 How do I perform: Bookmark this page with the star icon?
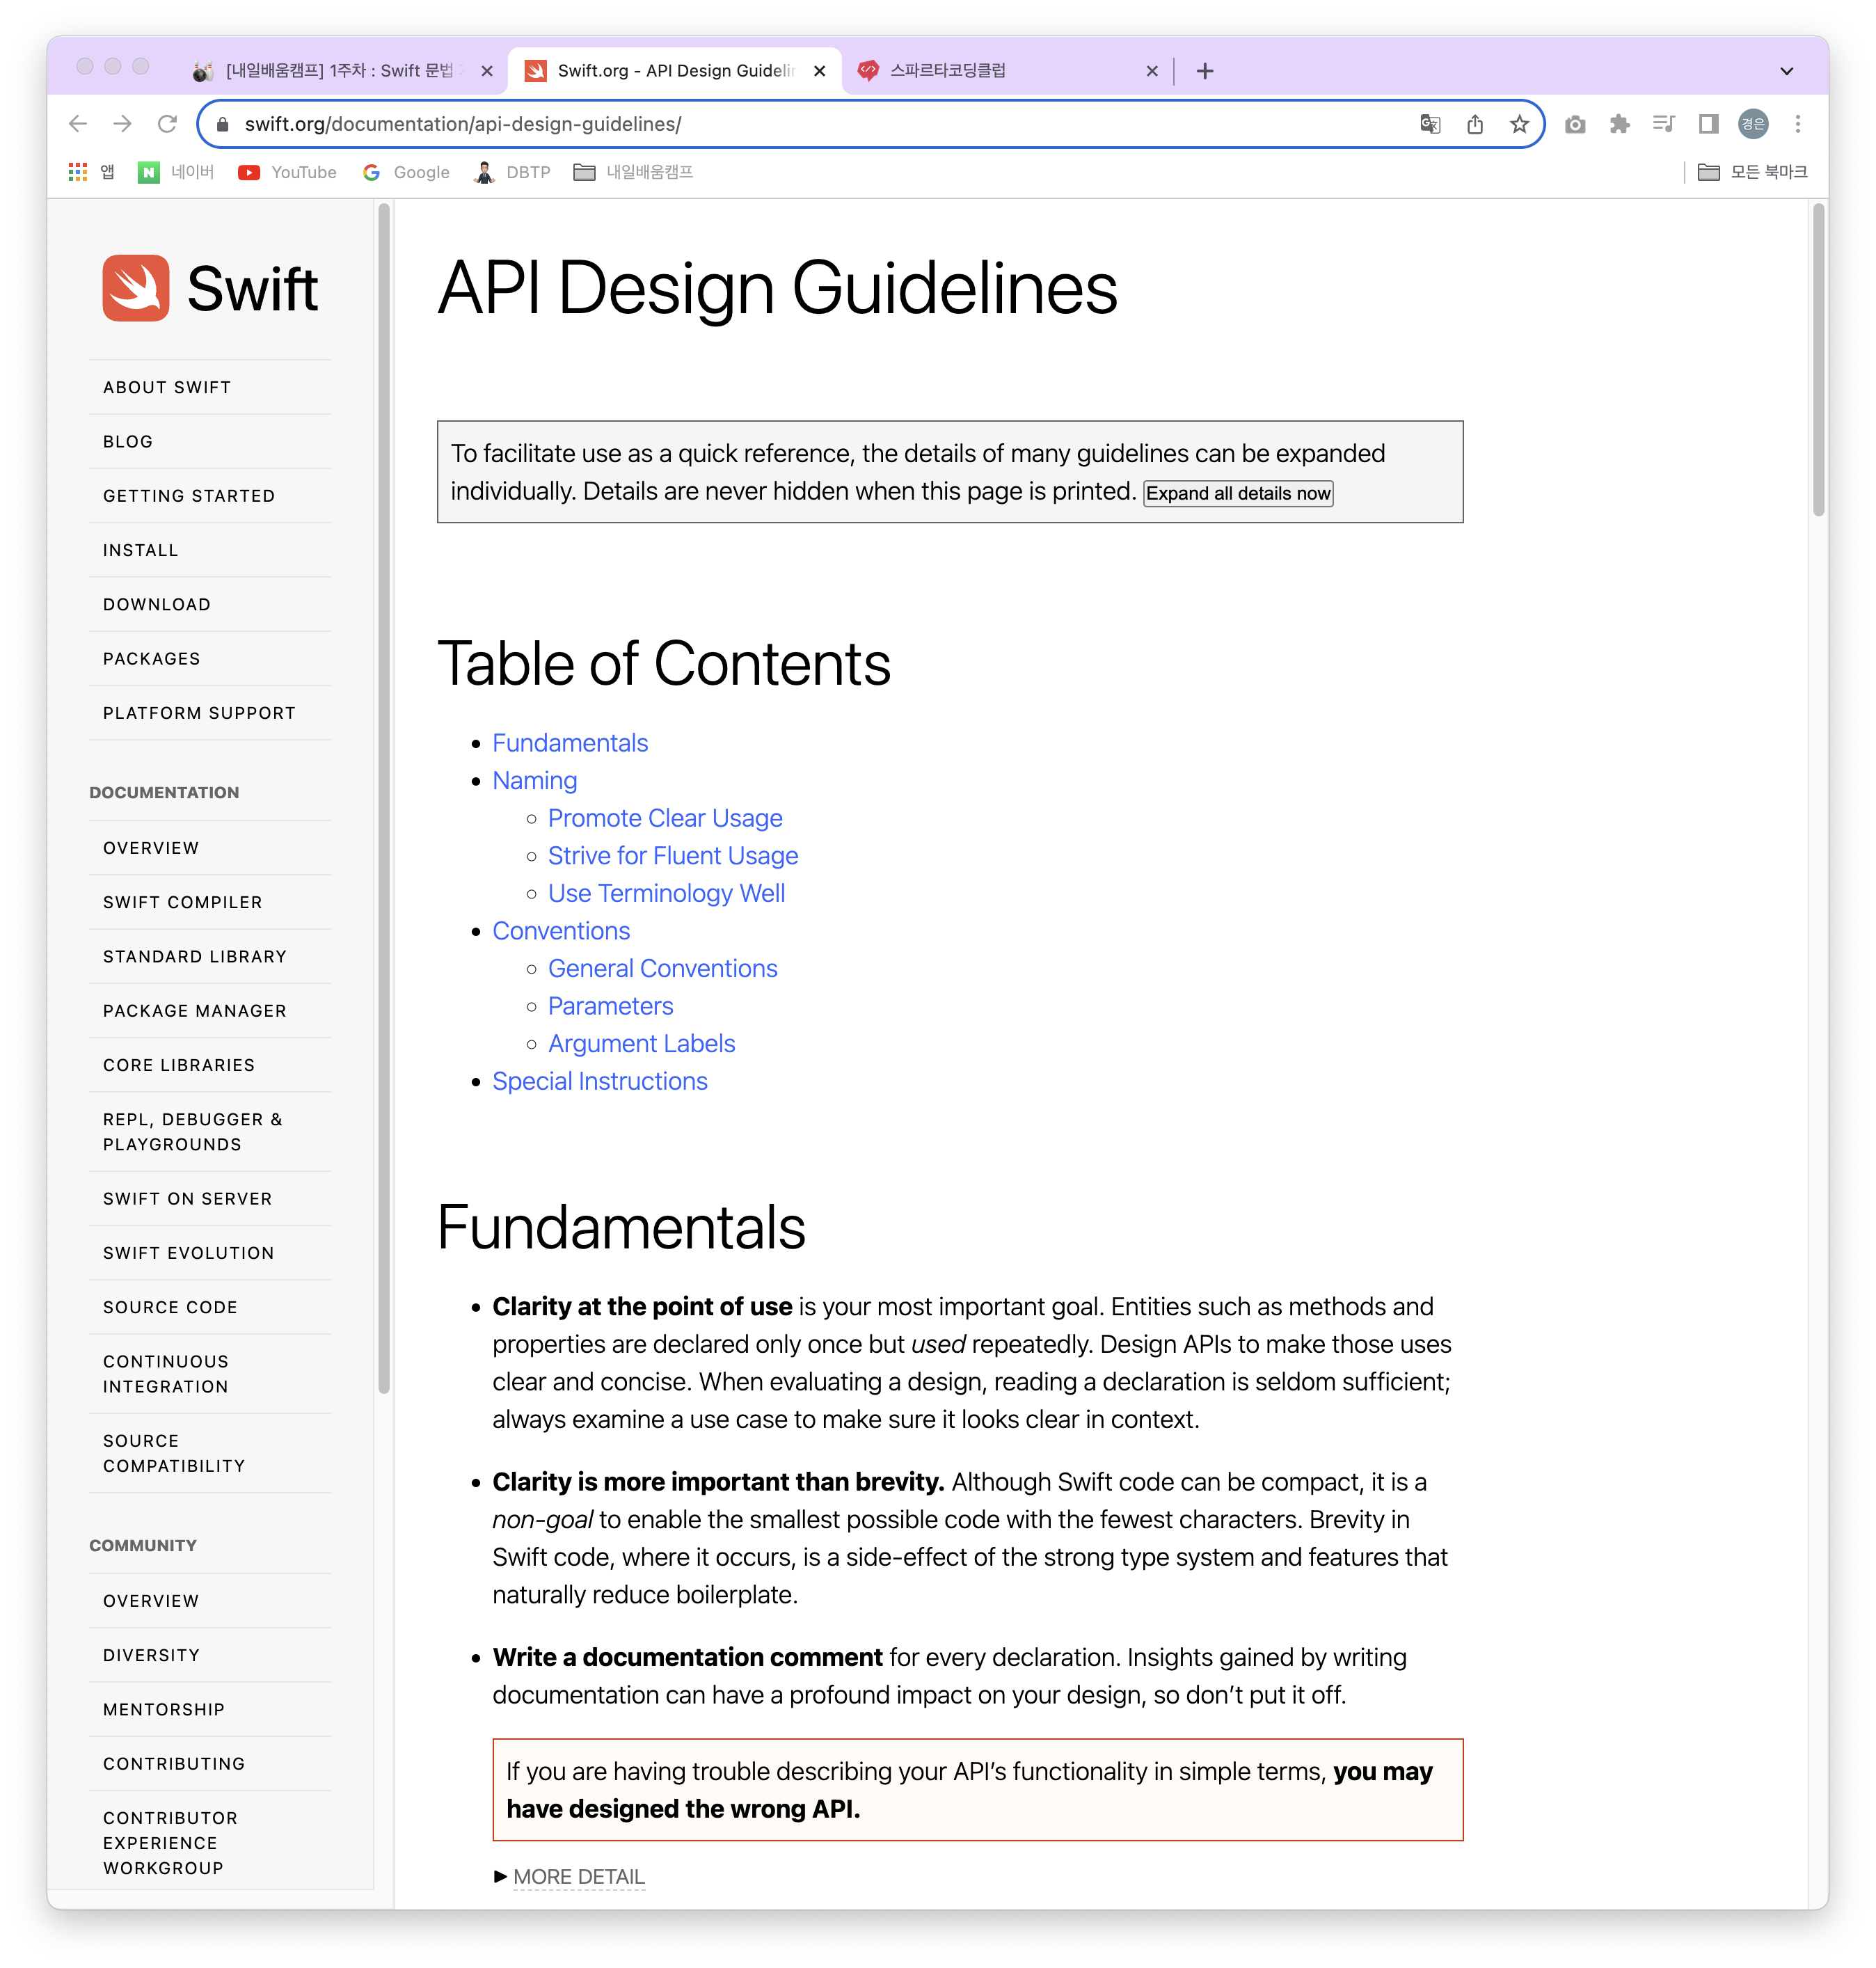coord(1519,124)
